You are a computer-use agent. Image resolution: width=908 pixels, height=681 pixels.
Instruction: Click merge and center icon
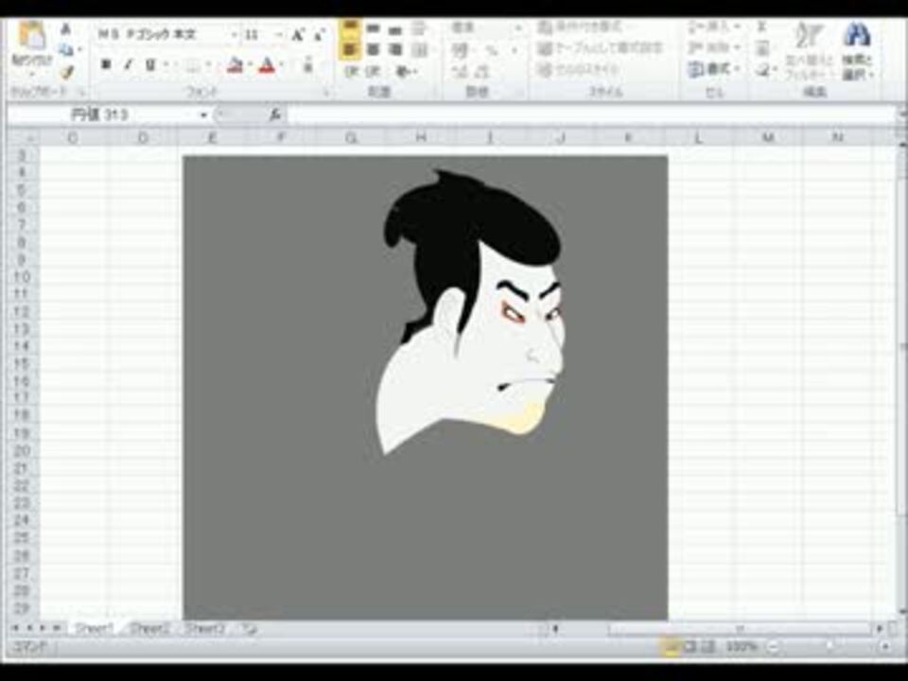[x=421, y=50]
